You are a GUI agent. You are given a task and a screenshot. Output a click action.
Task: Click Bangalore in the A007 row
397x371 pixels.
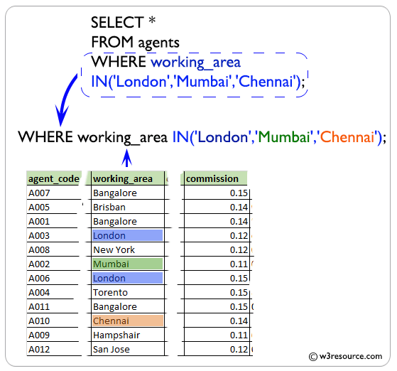coord(128,193)
